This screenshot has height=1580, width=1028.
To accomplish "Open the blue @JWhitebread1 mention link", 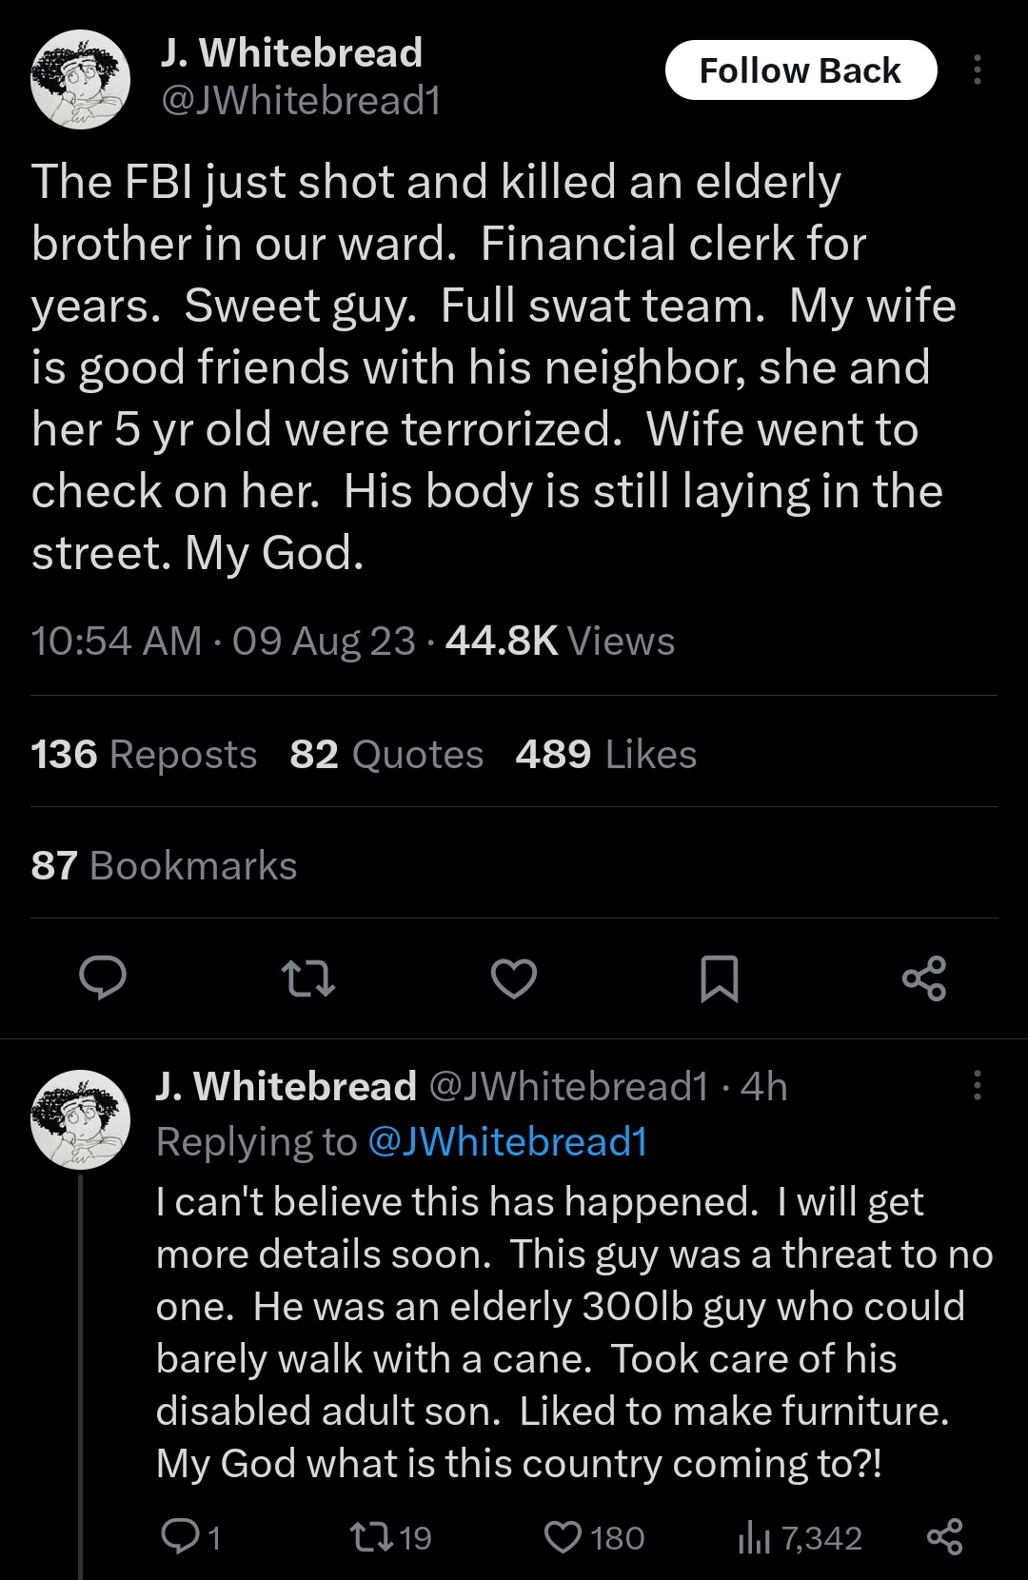I will [507, 1141].
